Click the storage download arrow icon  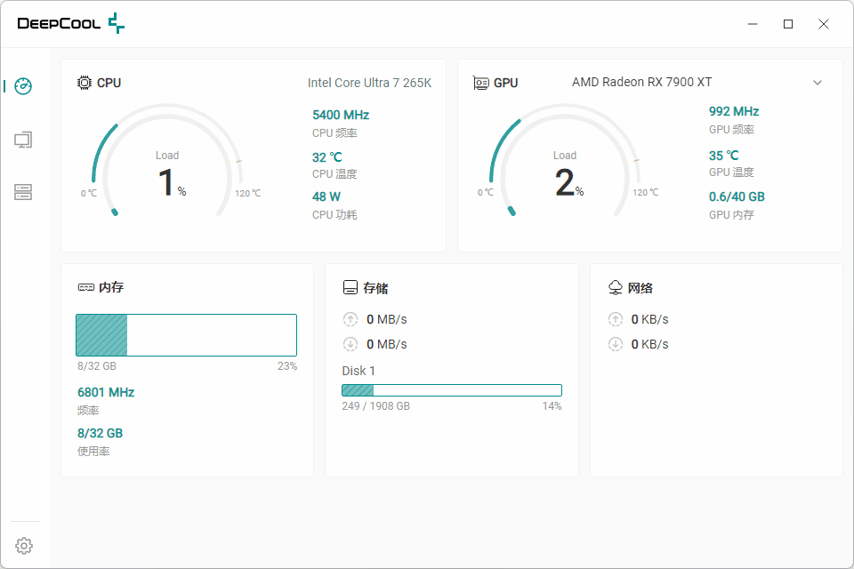click(x=350, y=344)
